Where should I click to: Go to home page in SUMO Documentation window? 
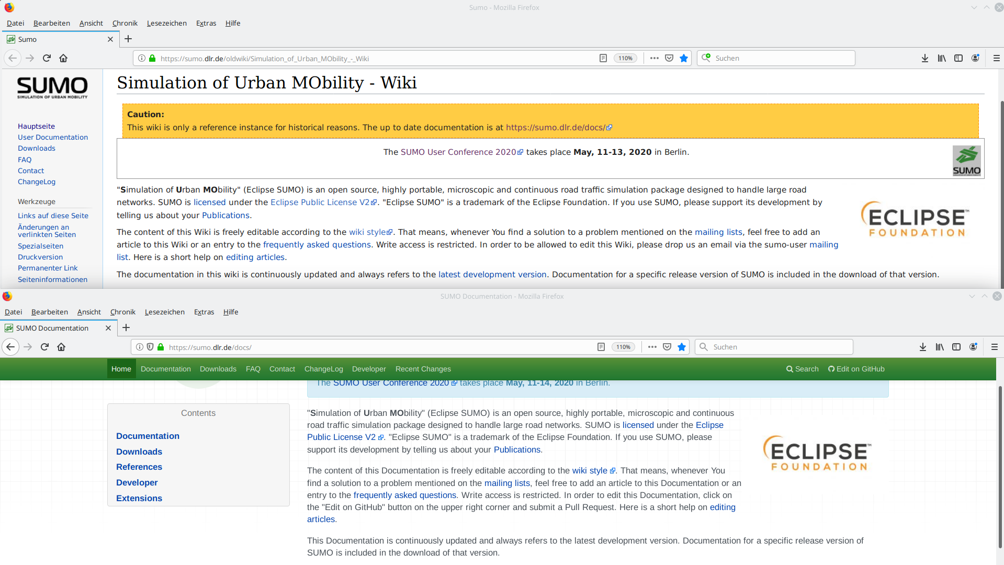click(61, 347)
